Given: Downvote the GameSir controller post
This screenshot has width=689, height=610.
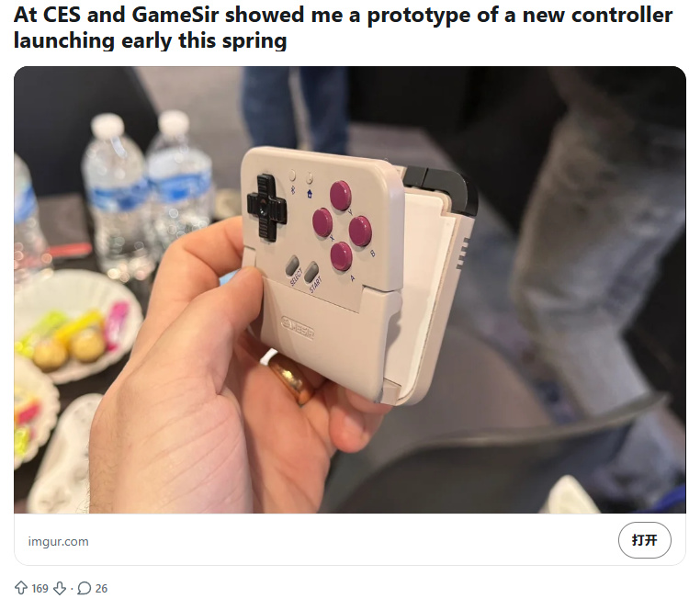Looking at the screenshot, I should click(60, 588).
